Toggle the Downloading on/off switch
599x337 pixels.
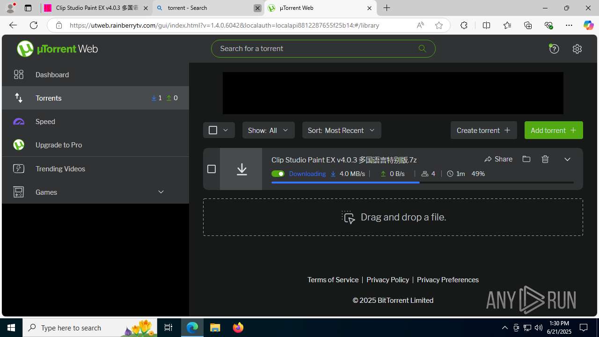tap(278, 174)
